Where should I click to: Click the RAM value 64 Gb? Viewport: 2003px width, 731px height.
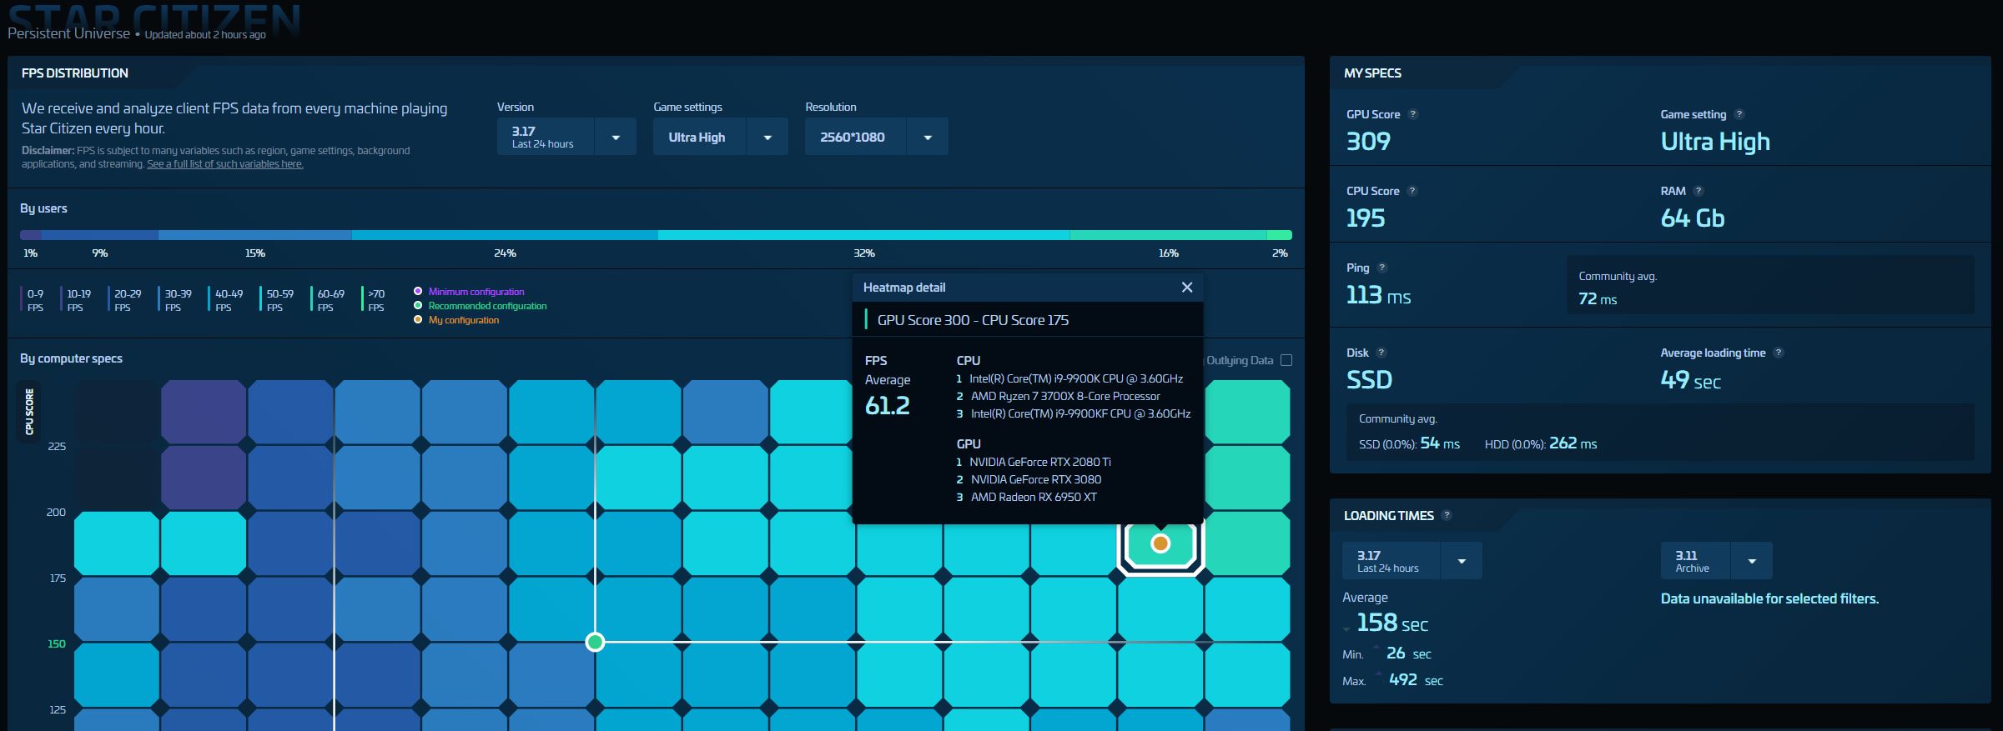click(1692, 218)
